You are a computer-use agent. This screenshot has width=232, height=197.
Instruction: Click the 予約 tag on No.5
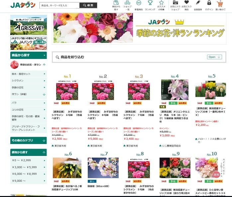tap(209, 103)
